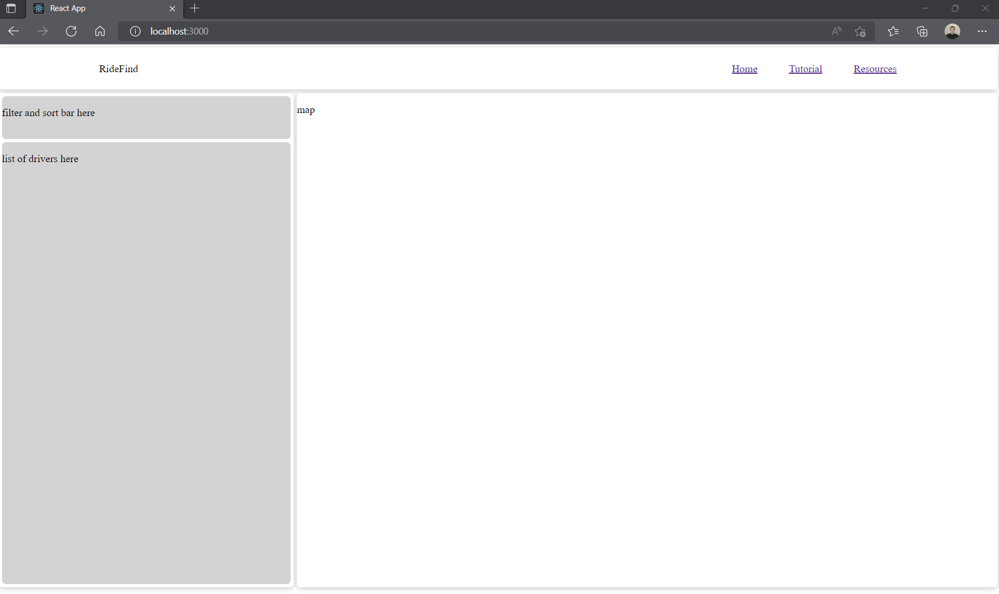Go to browser Home icon

pos(100,31)
